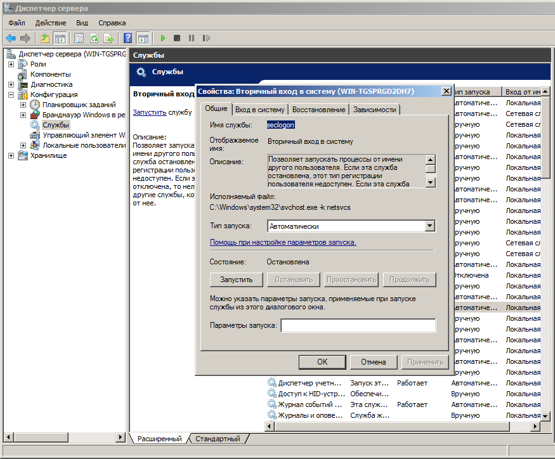Click the Refresh toolbar icon
This screenshot has width=555, height=459.
pos(94,38)
